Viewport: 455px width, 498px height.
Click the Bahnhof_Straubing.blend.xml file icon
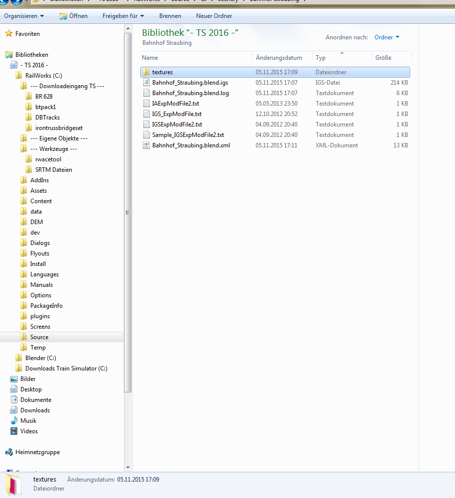[146, 145]
